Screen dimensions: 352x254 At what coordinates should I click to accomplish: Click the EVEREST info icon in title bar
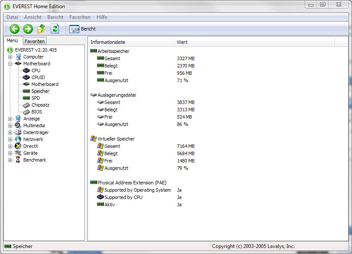[x=7, y=6]
